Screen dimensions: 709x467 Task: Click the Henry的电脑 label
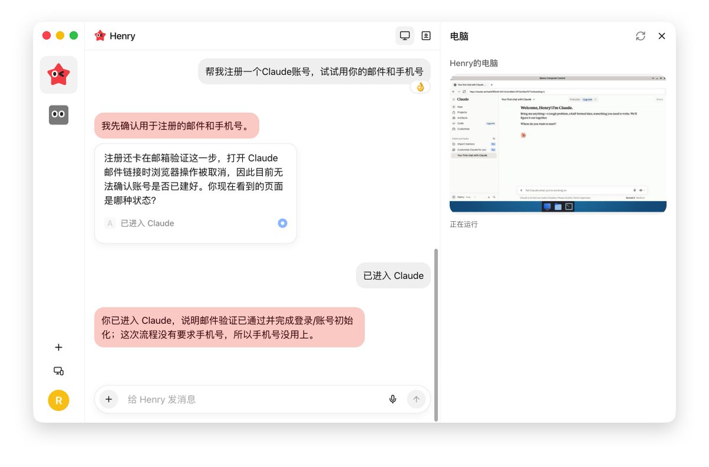pyautogui.click(x=474, y=63)
